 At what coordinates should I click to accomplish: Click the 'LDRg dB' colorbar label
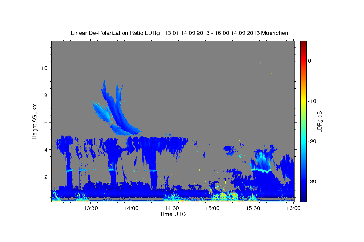tap(319, 121)
